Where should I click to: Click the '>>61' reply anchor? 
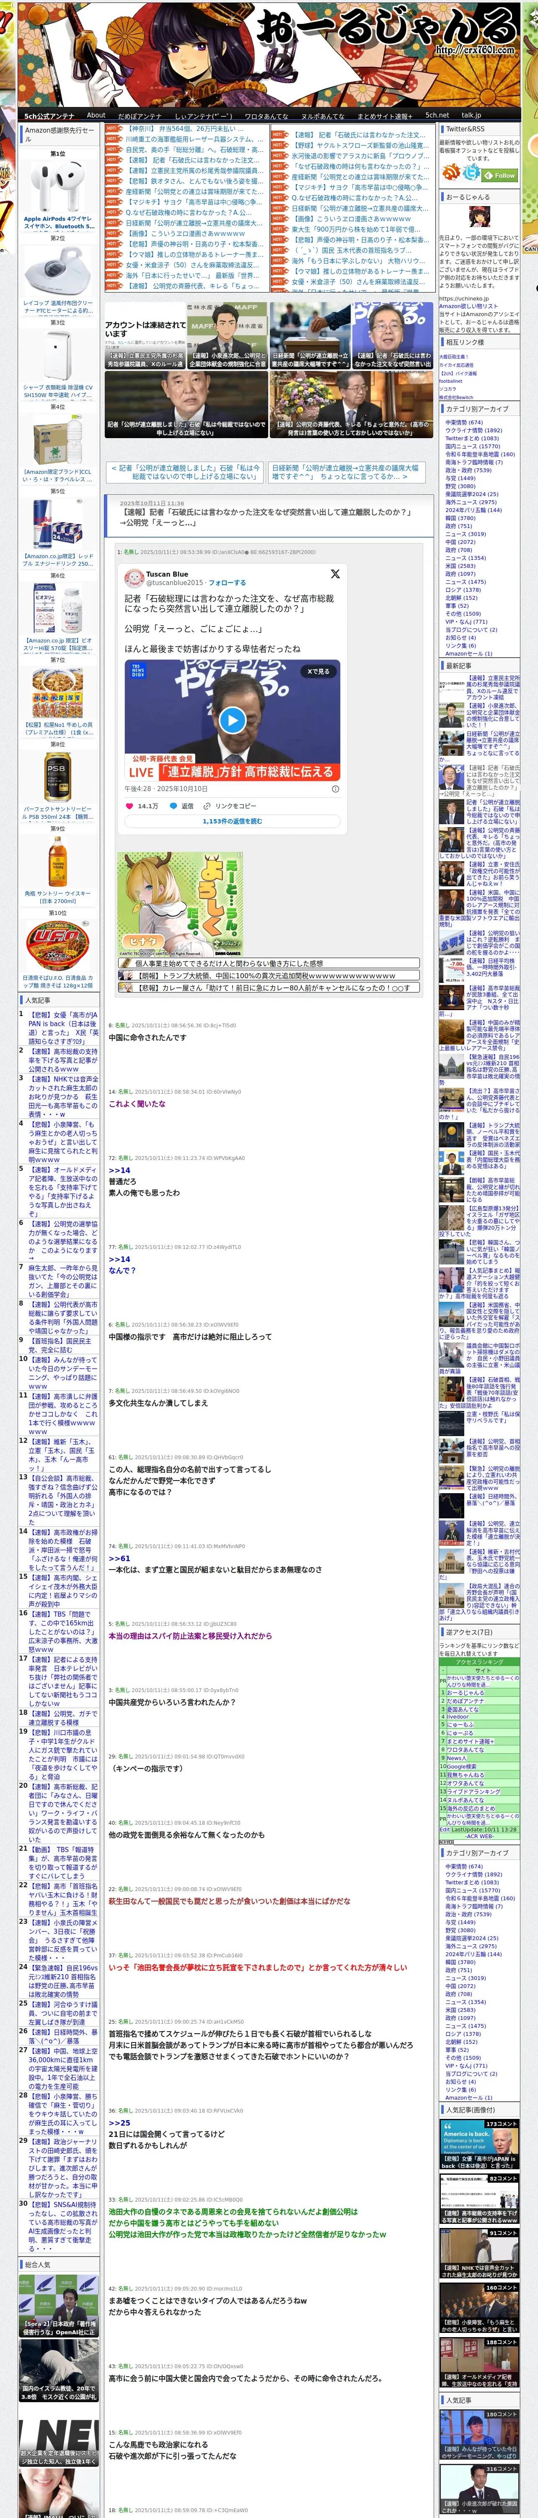[119, 1559]
